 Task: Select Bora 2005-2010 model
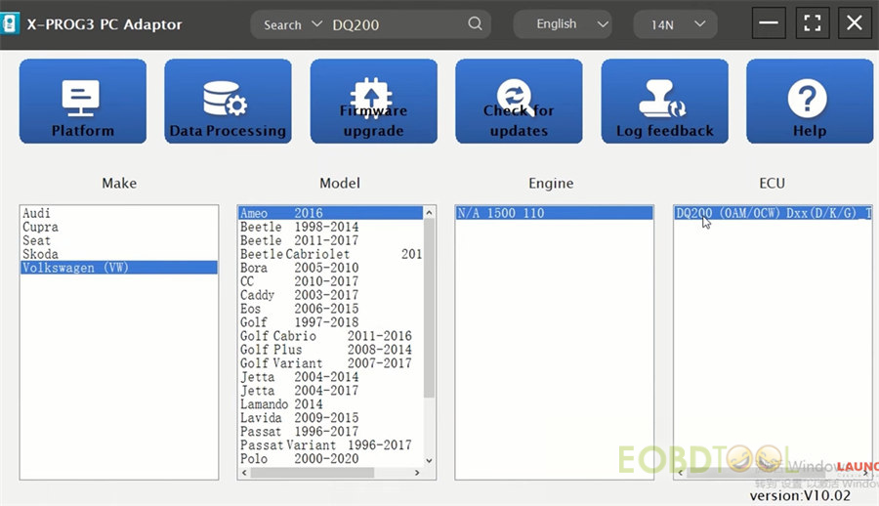coord(330,268)
